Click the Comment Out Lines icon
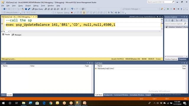This screenshot has width=189, height=106. coord(109,12)
